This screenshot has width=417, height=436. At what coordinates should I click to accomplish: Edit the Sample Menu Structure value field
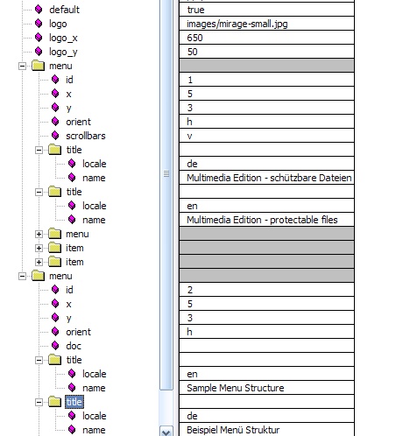tap(266, 388)
